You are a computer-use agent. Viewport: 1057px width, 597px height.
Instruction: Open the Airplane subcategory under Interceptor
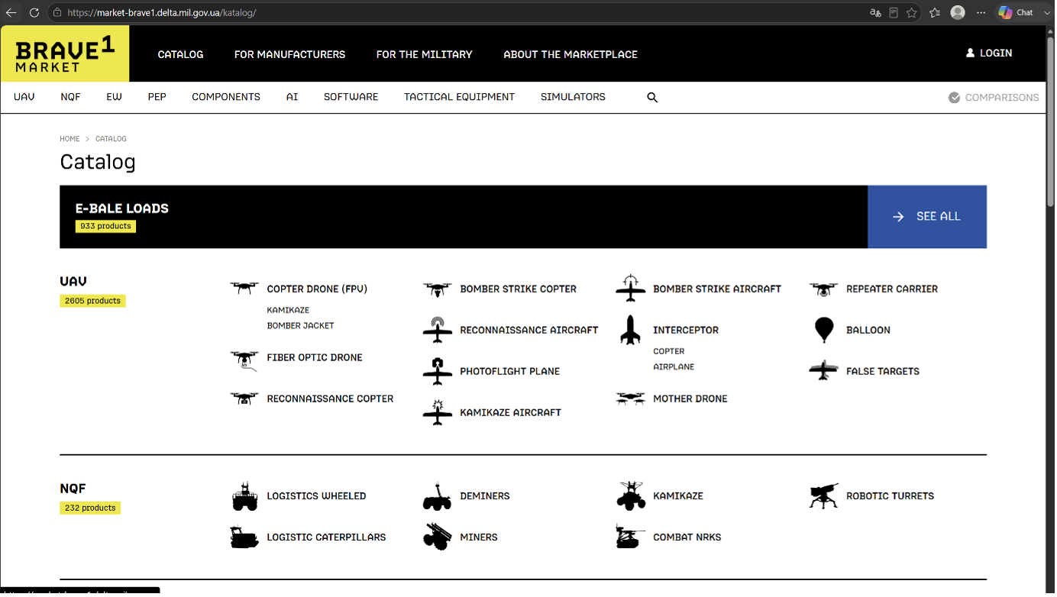[x=674, y=367]
